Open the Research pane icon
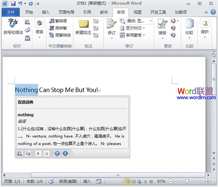This screenshot has height=187, width=218. (27, 22)
